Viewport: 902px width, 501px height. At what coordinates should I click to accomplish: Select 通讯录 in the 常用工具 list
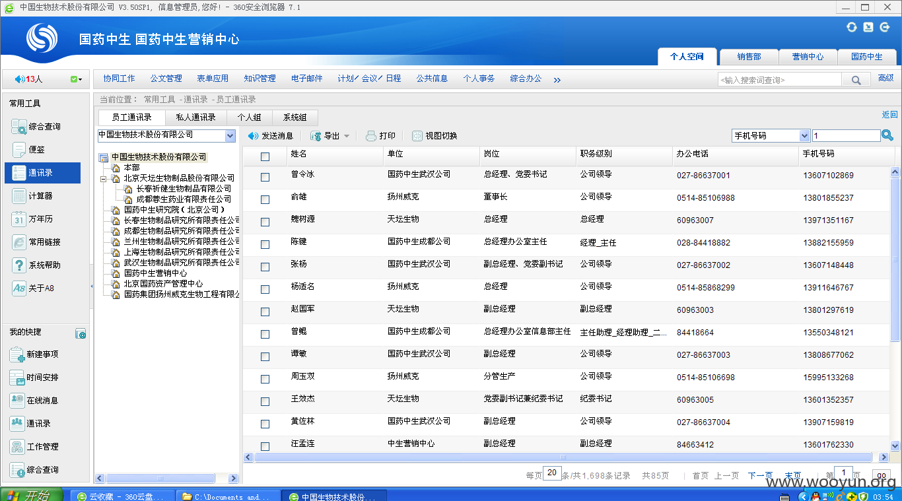pyautogui.click(x=42, y=173)
